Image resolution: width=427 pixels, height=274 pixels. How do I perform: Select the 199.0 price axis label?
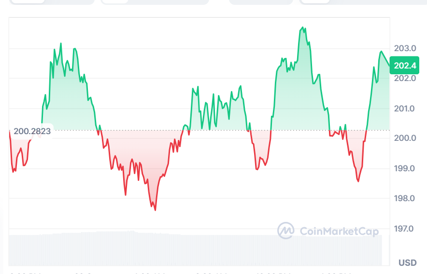coord(405,168)
